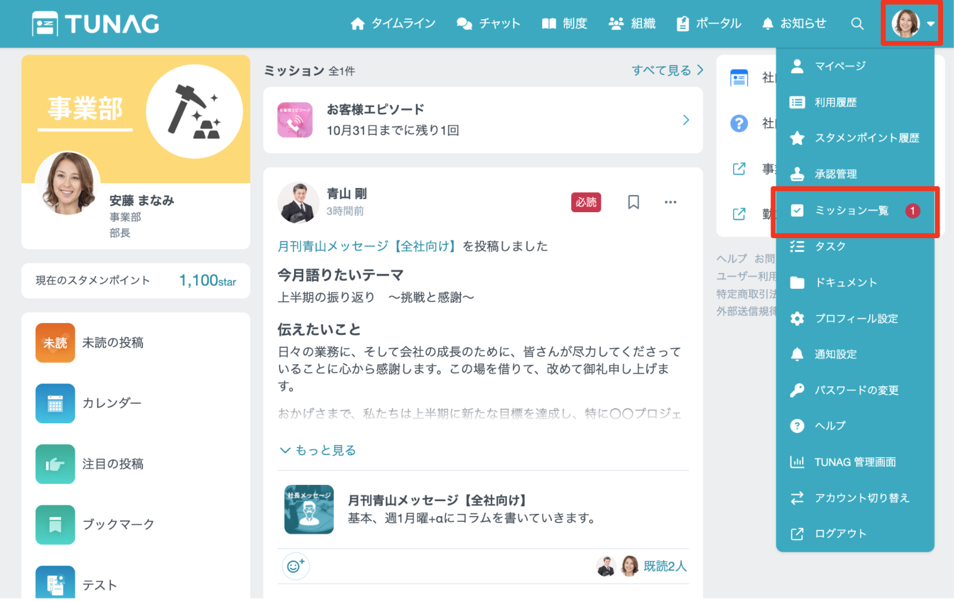
Task: Click the TUNAG logo
Action: click(96, 24)
